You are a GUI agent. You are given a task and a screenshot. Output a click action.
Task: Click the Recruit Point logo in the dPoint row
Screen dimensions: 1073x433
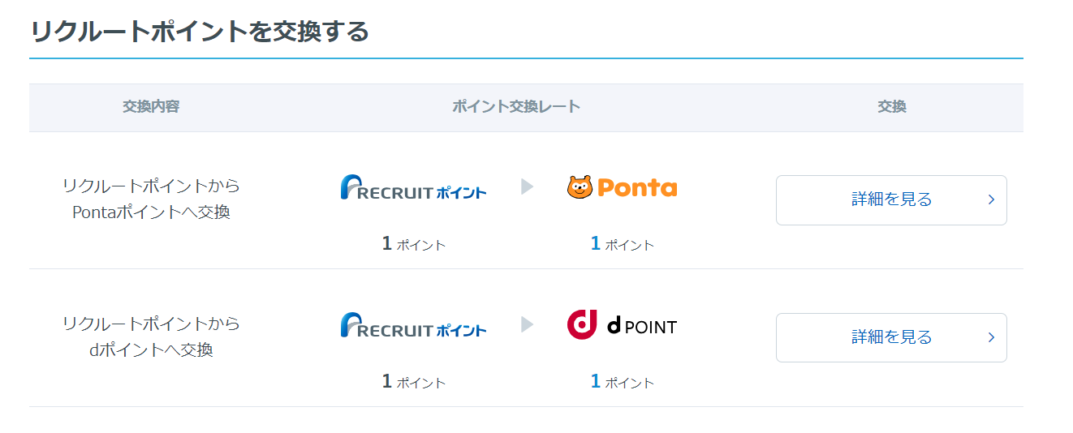(413, 326)
